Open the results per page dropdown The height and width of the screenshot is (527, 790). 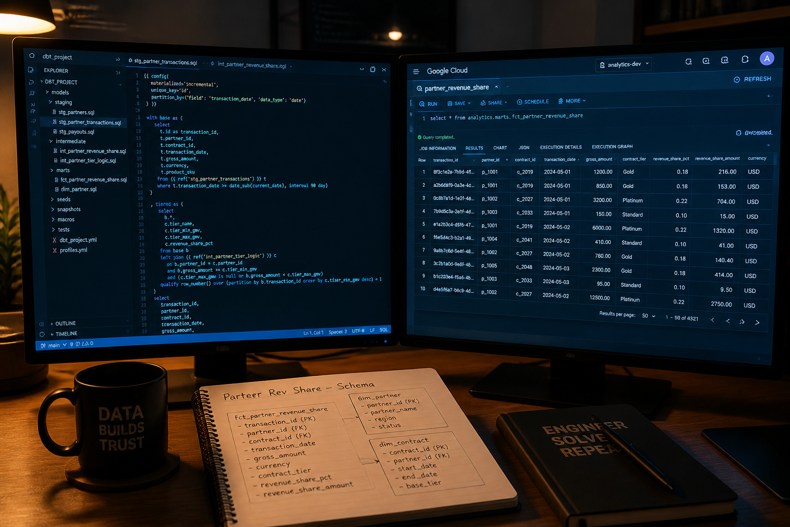tap(649, 315)
